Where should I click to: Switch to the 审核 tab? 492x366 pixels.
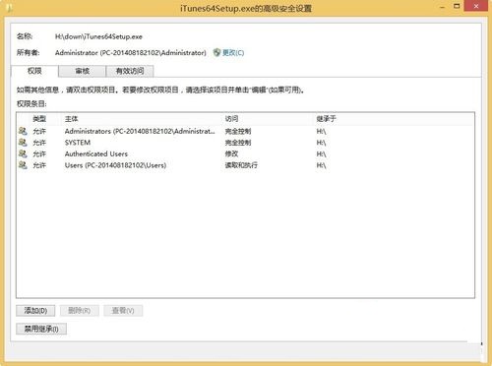click(x=83, y=71)
